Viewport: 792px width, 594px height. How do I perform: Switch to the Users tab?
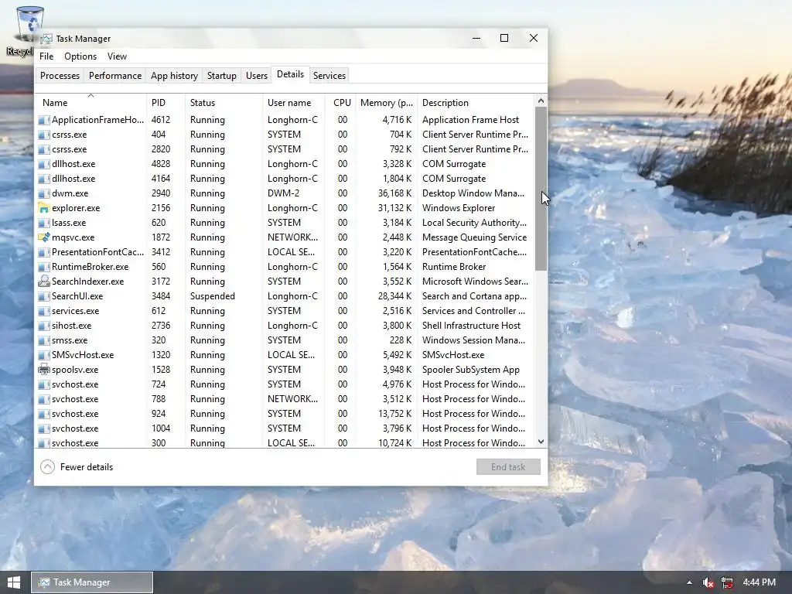257,76
